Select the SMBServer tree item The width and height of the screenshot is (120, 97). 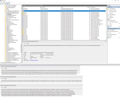(x=8, y=29)
